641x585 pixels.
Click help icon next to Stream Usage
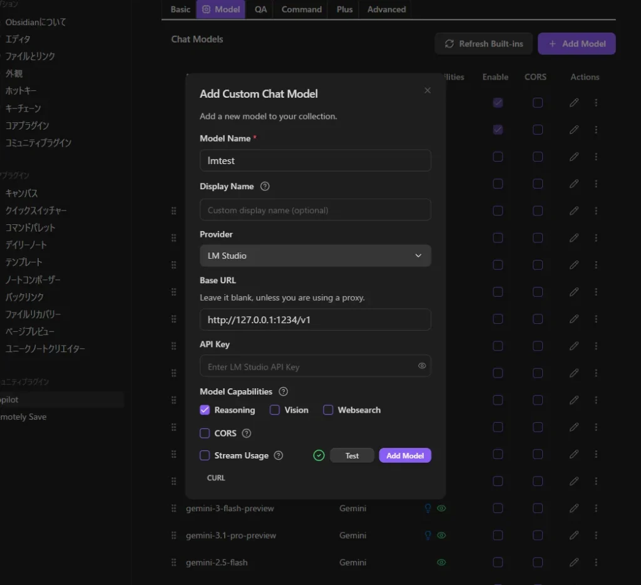click(279, 455)
